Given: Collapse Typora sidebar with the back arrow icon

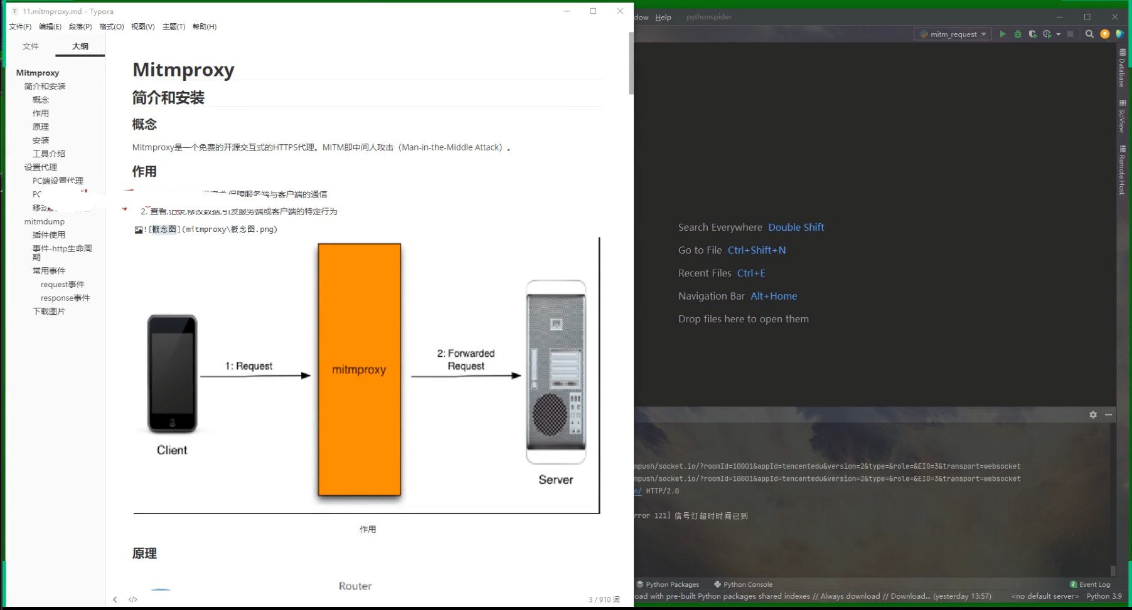Looking at the screenshot, I should pos(115,599).
